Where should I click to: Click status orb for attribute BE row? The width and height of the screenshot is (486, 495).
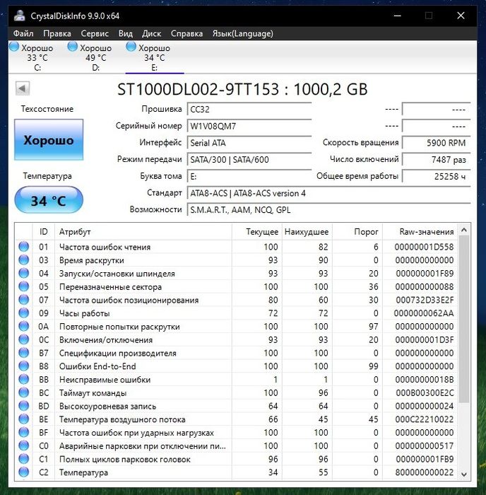[23, 419]
